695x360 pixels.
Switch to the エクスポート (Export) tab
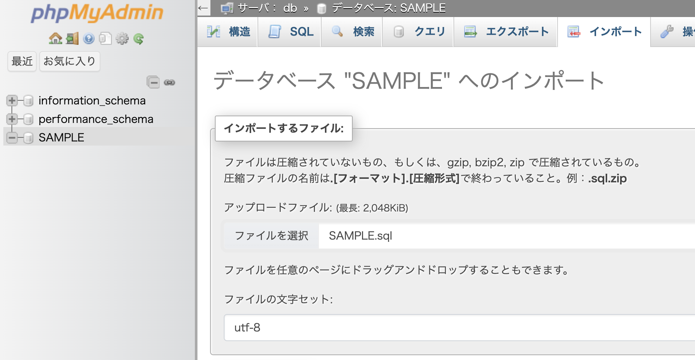506,32
